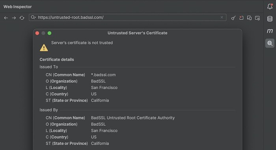
Task: Select US country under Issued To
Action: [x=94, y=94]
